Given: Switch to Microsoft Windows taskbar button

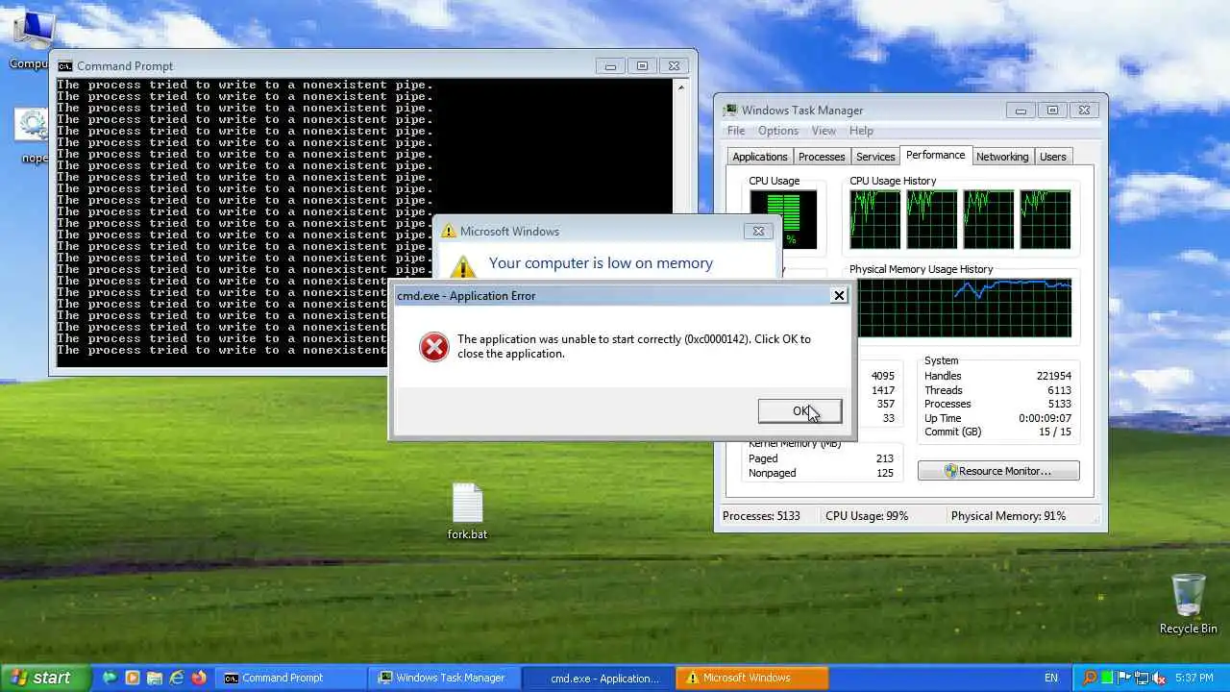Looking at the screenshot, I should pyautogui.click(x=751, y=678).
